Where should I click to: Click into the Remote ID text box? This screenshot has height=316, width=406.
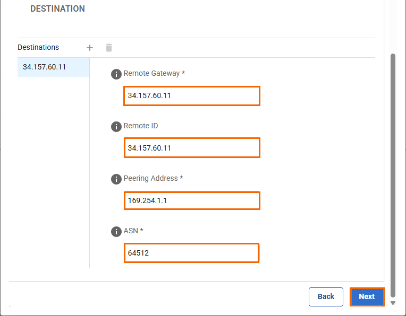[x=191, y=148]
